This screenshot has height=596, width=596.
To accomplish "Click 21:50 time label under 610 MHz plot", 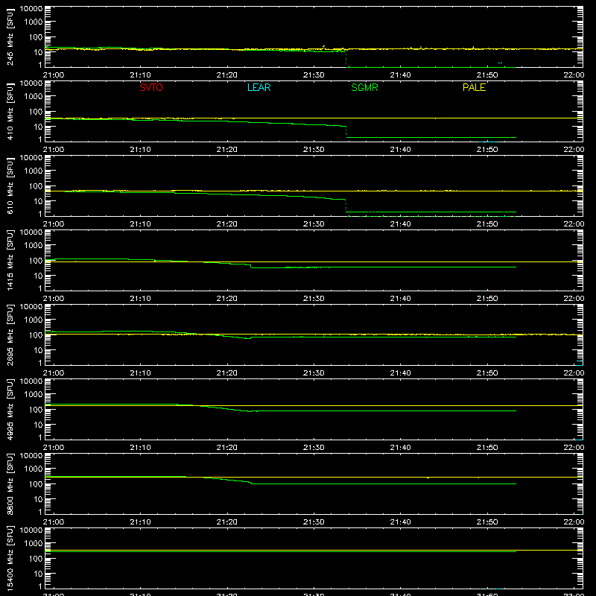I will [487, 224].
